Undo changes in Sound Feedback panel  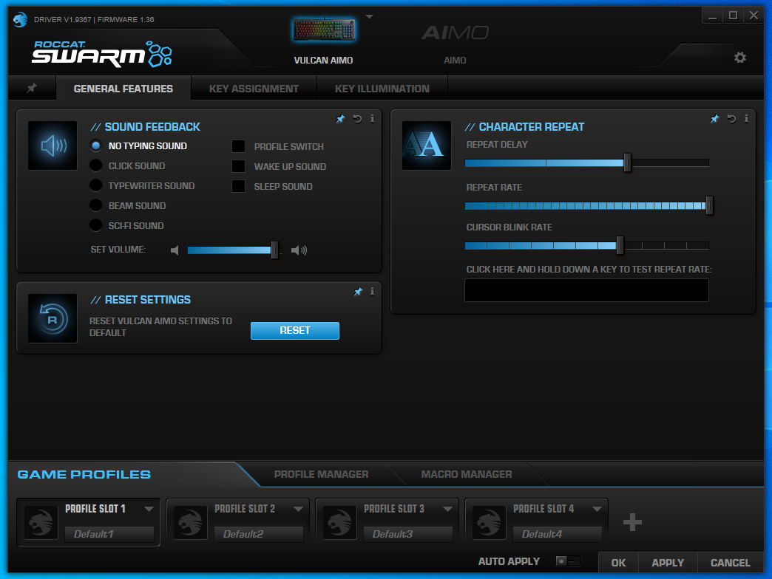(x=357, y=119)
